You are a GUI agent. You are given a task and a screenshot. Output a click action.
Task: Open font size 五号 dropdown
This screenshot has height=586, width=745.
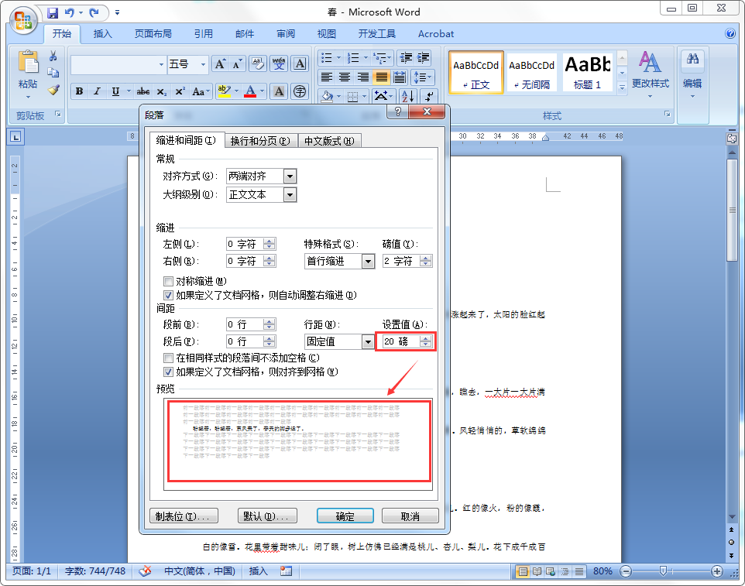[204, 64]
